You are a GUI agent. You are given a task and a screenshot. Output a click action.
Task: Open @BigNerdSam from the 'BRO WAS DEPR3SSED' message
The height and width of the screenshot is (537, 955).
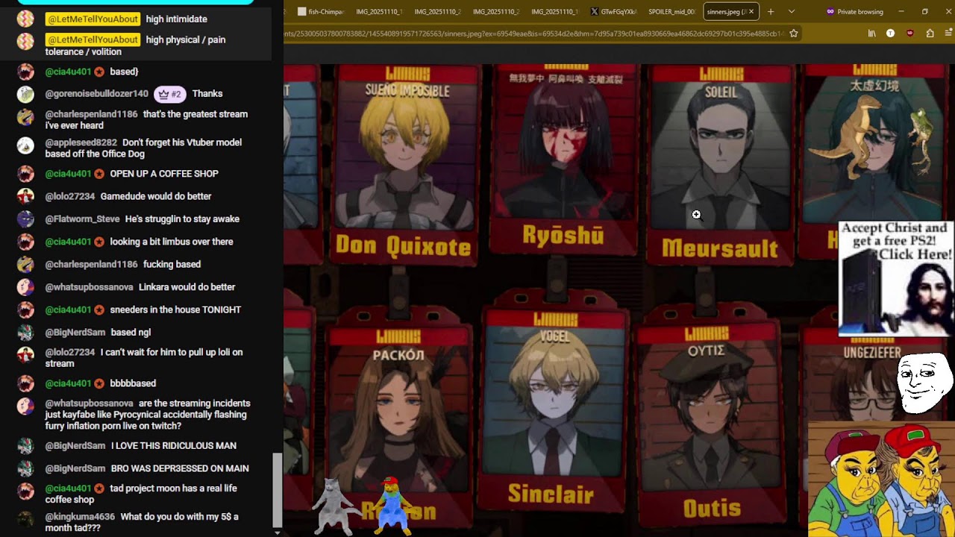click(75, 468)
